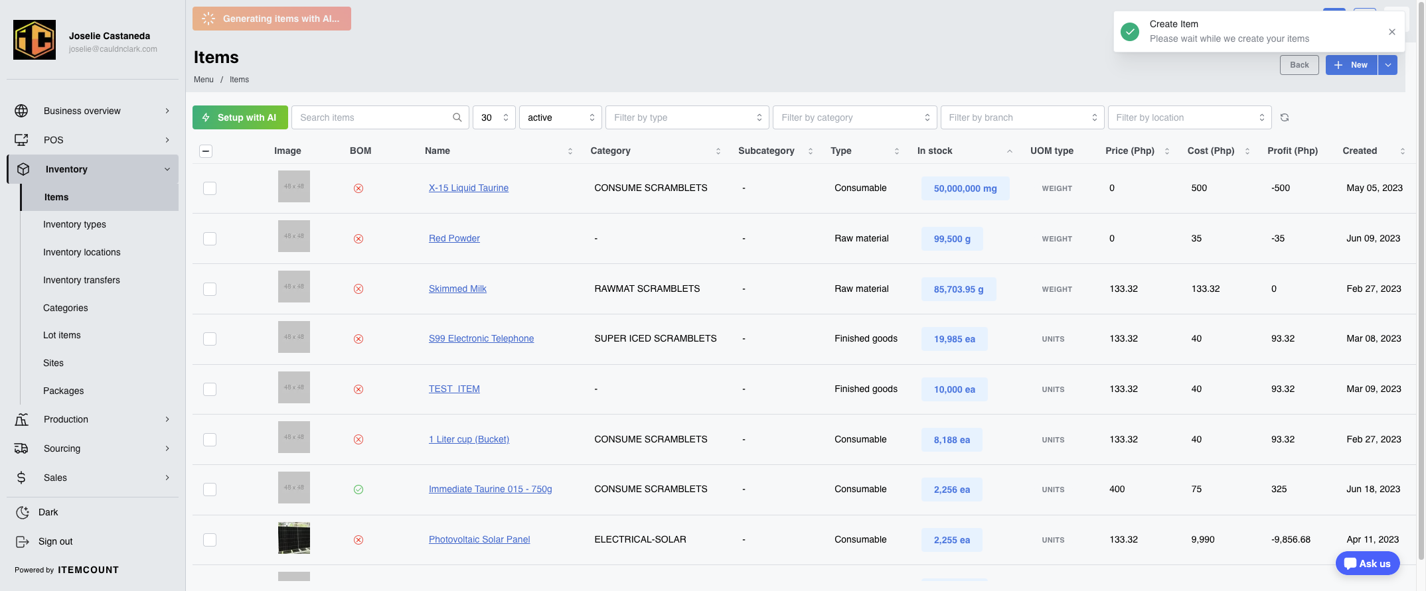Screen dimensions: 1426x591
Task: Click the green BOM check for Immediate Taurine
Action: pos(358,490)
